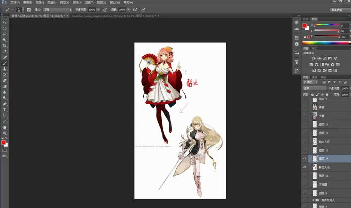Add a Levels adjustment layer
This screenshot has width=351, height=208.
[x=319, y=58]
